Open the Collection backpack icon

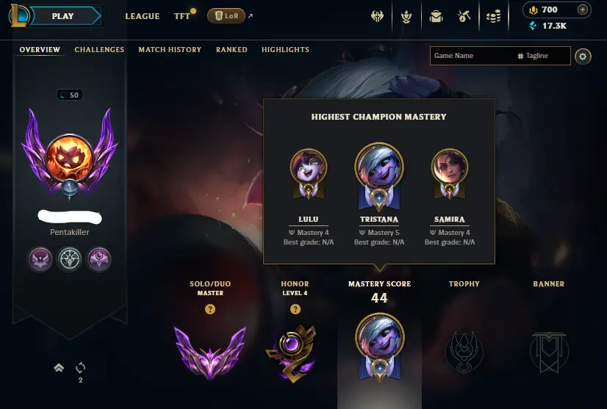pyautogui.click(x=436, y=16)
